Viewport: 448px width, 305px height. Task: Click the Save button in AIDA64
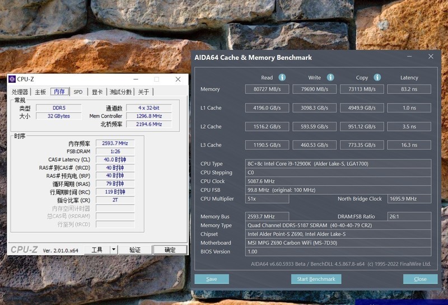tap(212, 279)
